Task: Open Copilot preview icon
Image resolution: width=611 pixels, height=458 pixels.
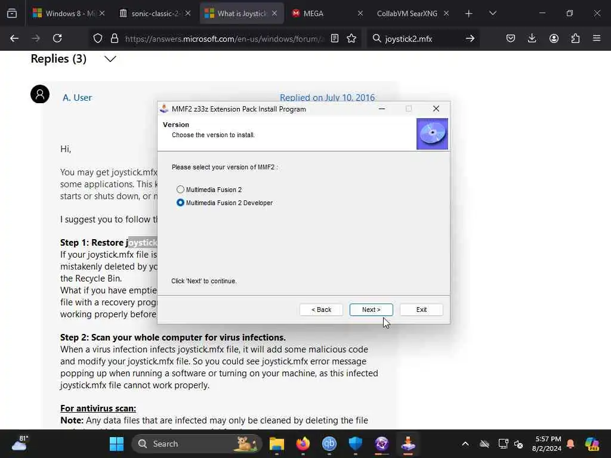Action: click(592, 444)
